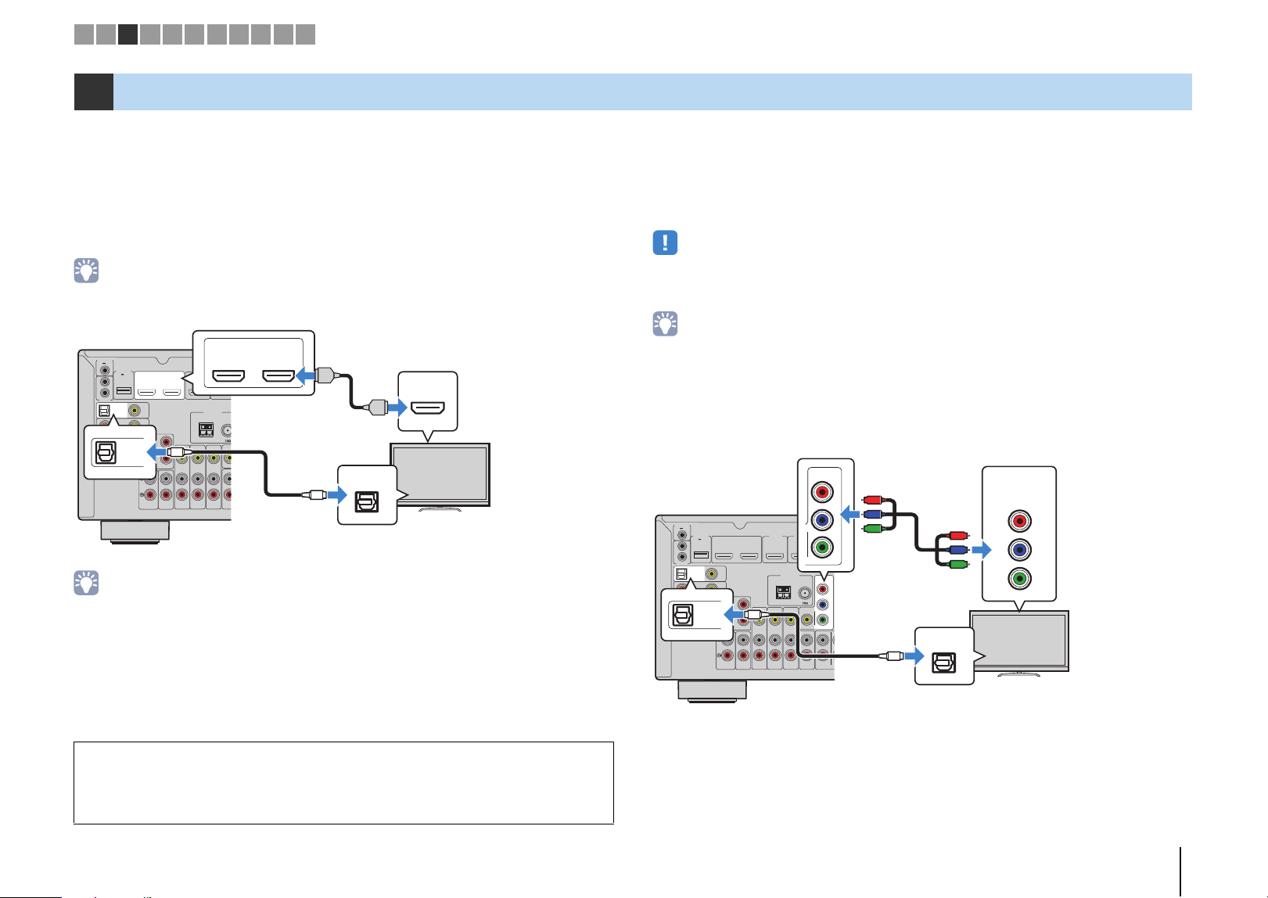The image size is (1268, 898).
Task: Click the TV's optical jack in the component diagram
Action: [x=944, y=663]
